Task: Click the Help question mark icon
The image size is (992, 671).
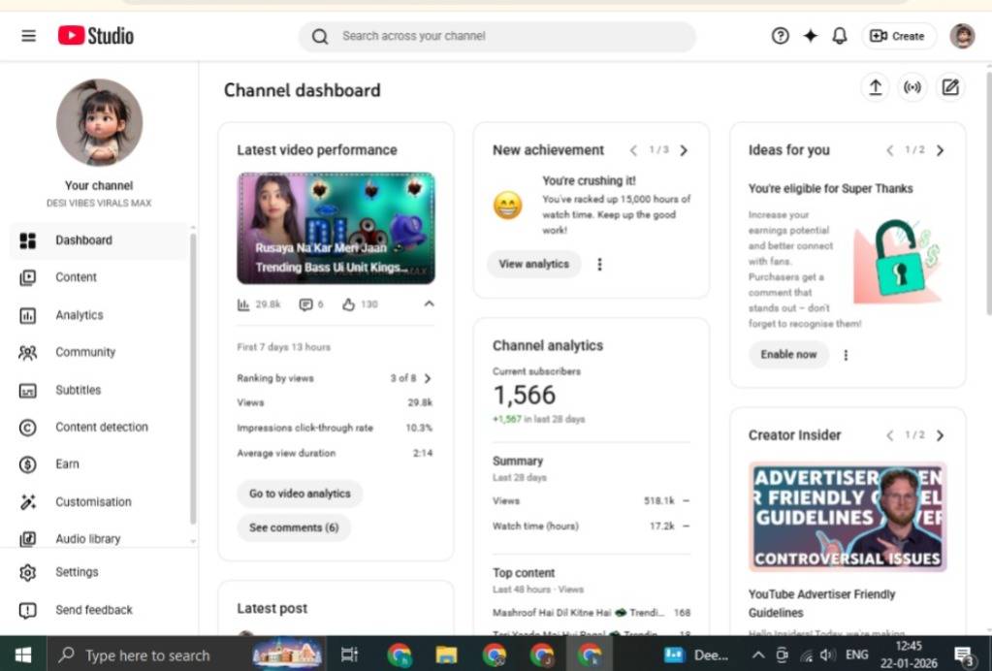Action: 780,36
